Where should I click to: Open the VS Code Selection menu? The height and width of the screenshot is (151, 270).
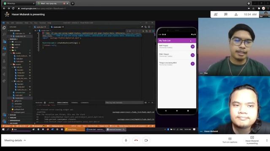pos(19,23)
